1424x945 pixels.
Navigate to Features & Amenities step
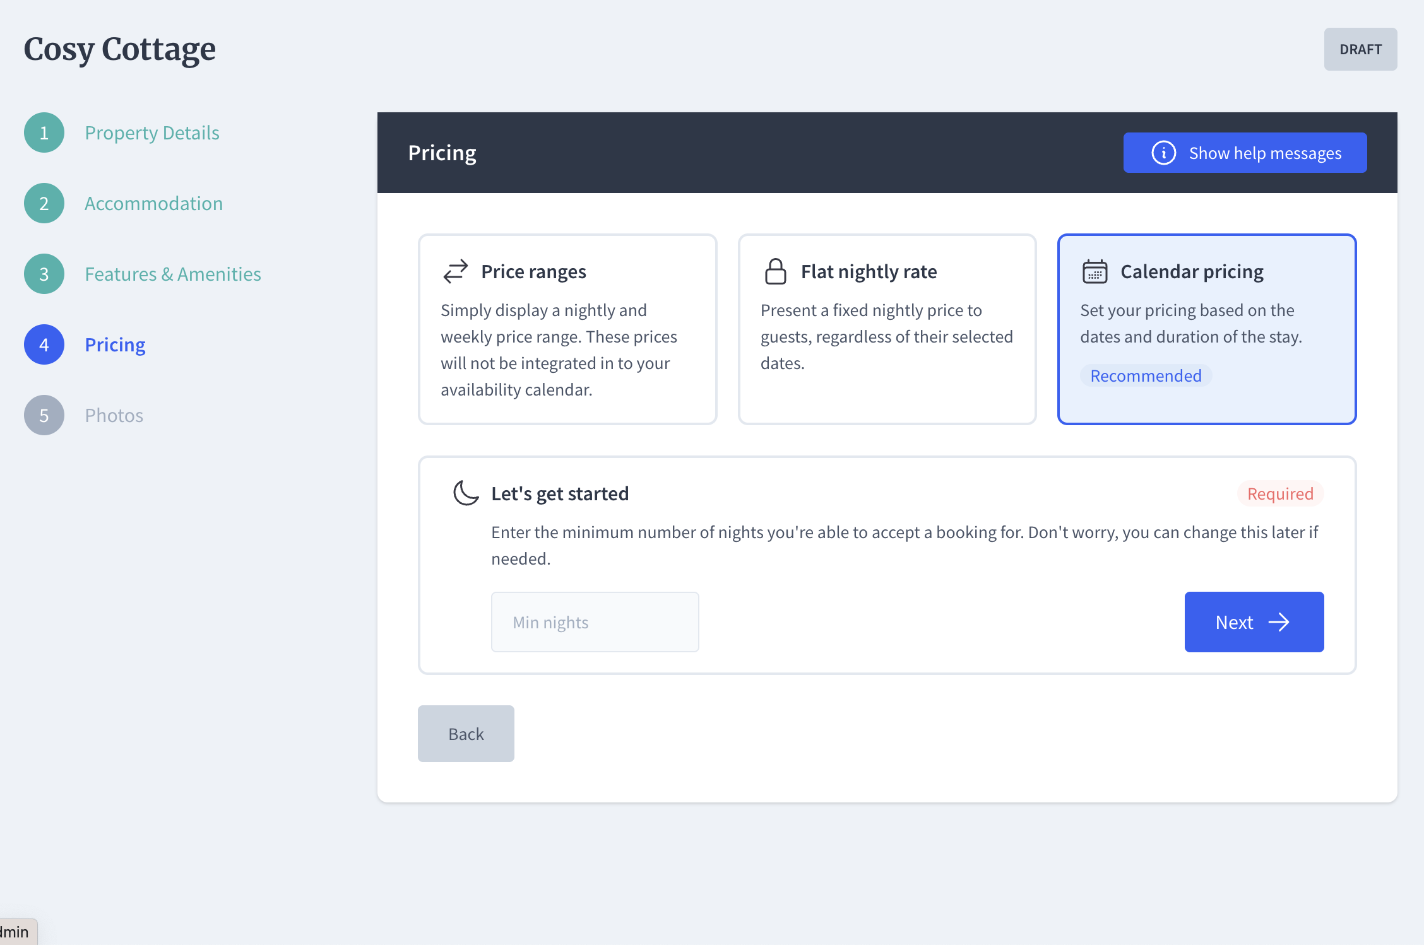pos(172,274)
